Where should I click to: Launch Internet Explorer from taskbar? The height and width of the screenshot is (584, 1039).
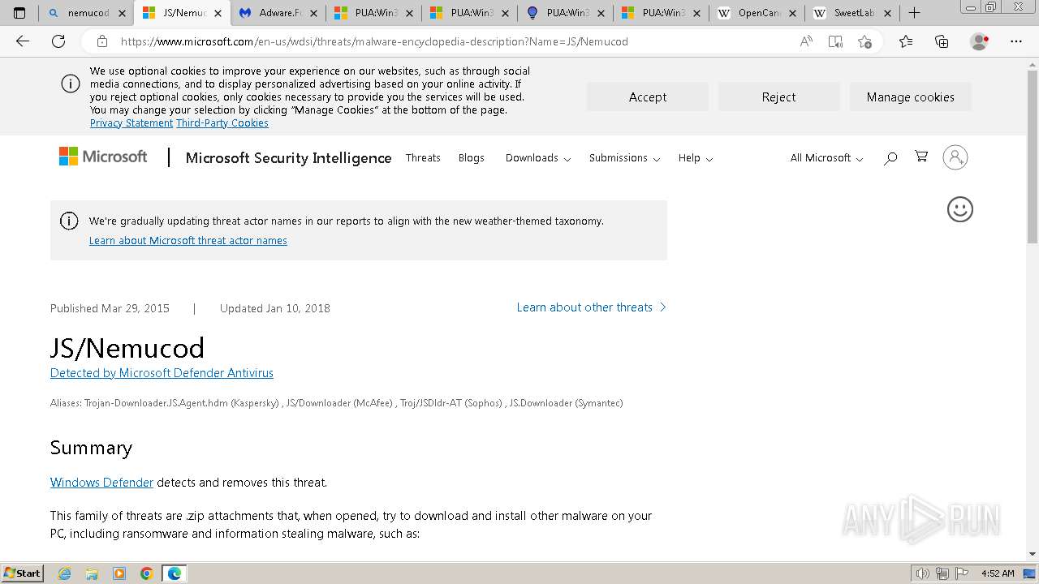[65, 573]
